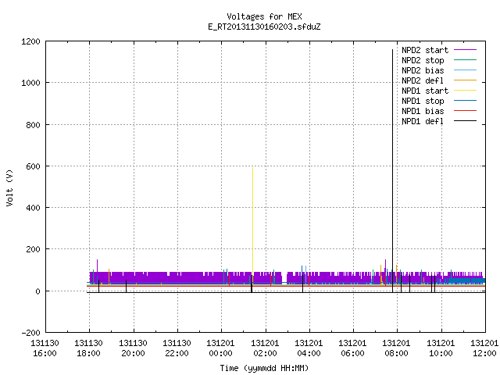
Task: Click the "131130 22:00" x-axis label
Action: [177, 348]
